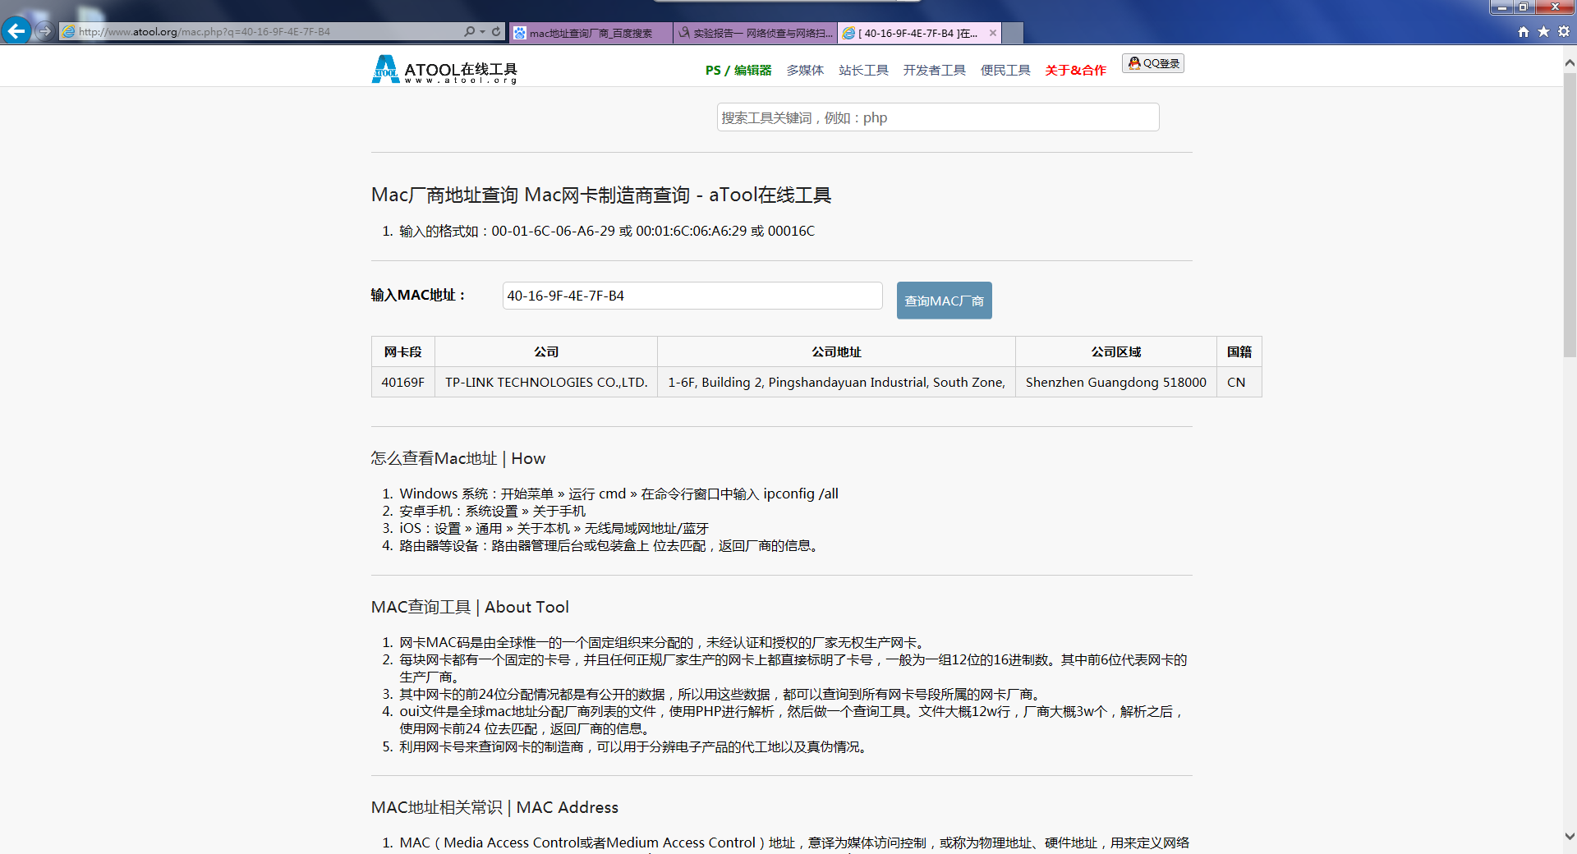Screen dimensions: 1577x854
Task: Open Favorites with the star icon
Action: tap(1543, 32)
